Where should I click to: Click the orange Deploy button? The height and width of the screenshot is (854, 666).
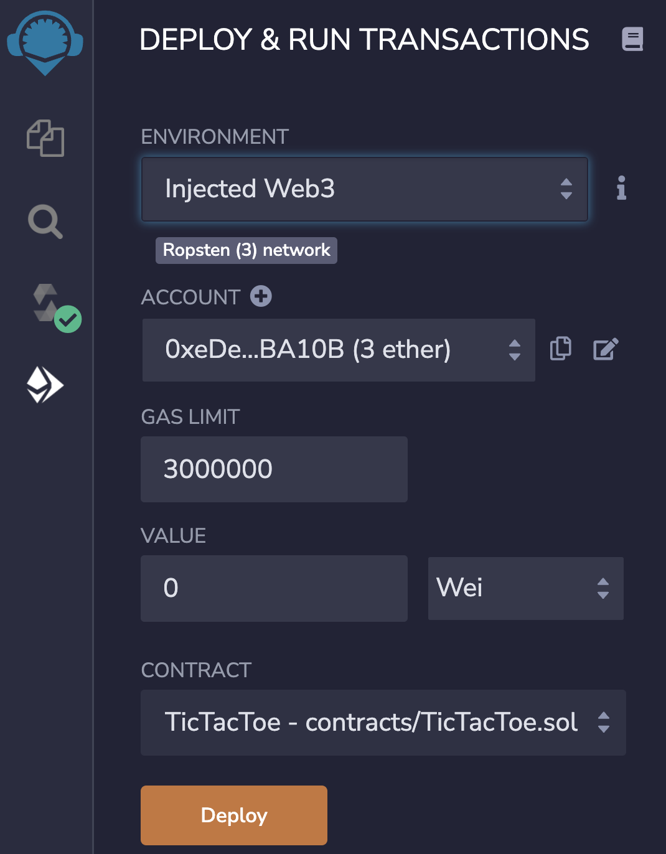pos(234,815)
